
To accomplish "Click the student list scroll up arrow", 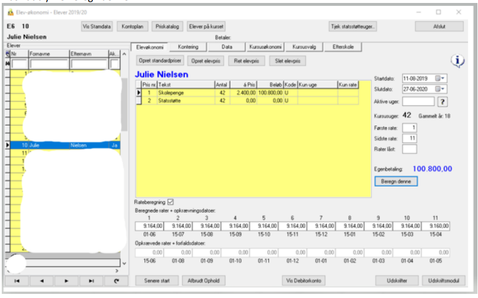I will (124, 54).
